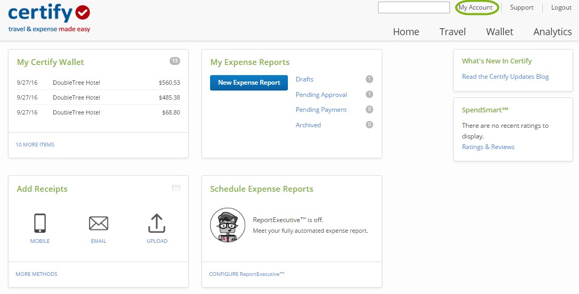Select the DoubleTree Hotel $485.38 row
The height and width of the screenshot is (294, 579).
[98, 97]
